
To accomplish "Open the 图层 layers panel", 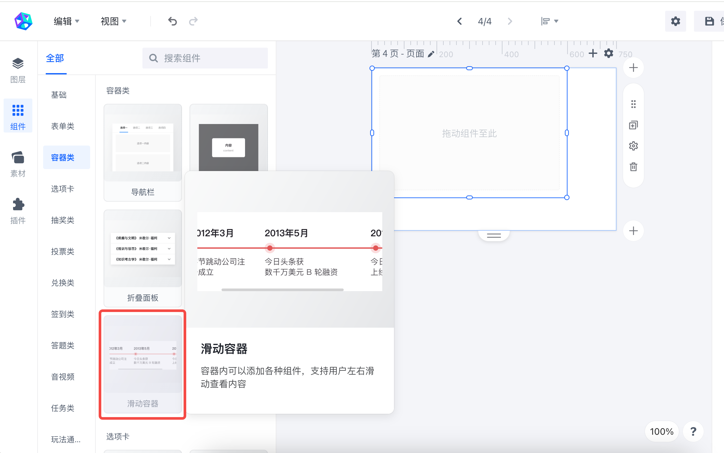I will click(x=18, y=70).
